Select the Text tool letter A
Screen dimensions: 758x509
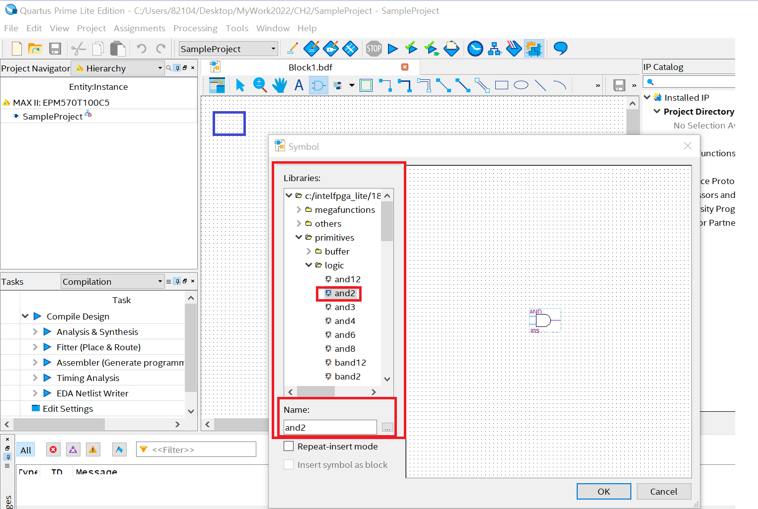coord(299,85)
